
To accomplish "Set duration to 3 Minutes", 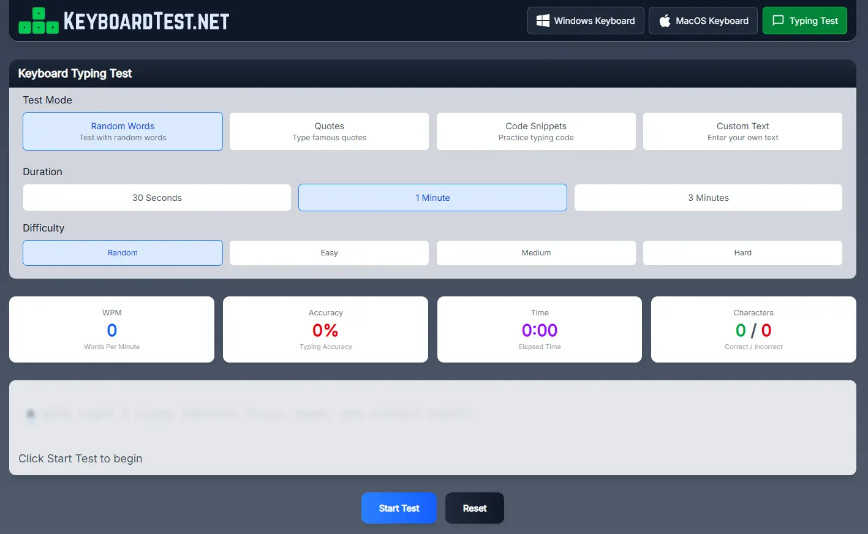I will (x=708, y=198).
